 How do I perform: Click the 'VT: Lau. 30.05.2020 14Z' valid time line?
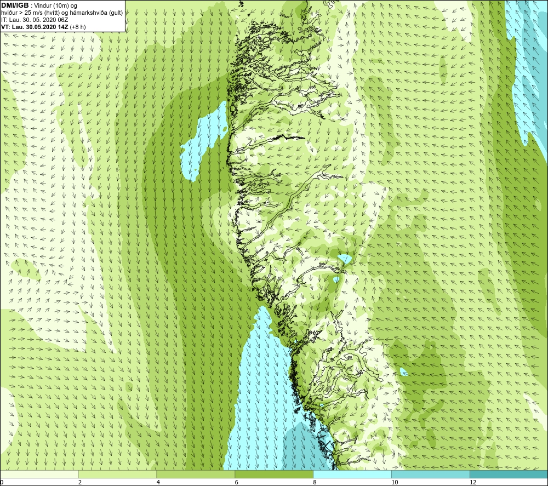43,27
